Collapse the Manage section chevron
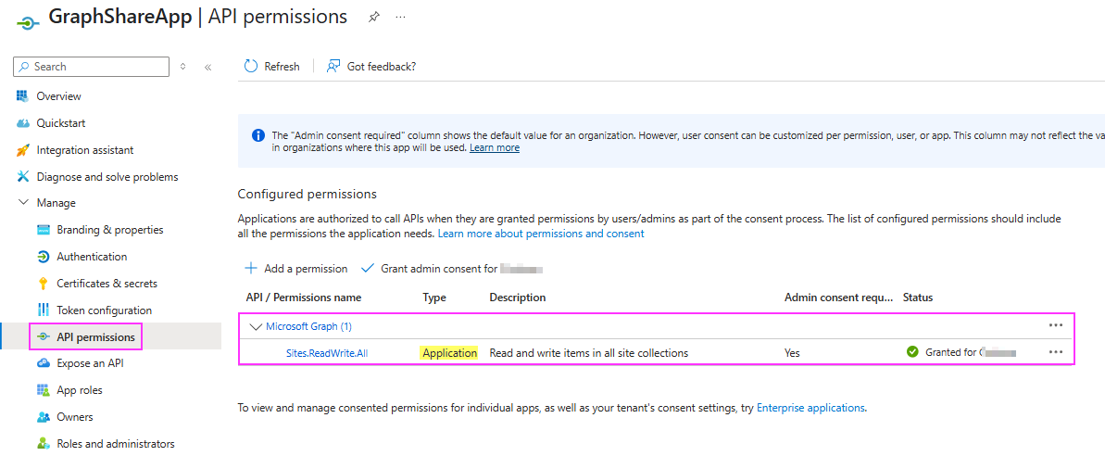1105x456 pixels. [22, 203]
